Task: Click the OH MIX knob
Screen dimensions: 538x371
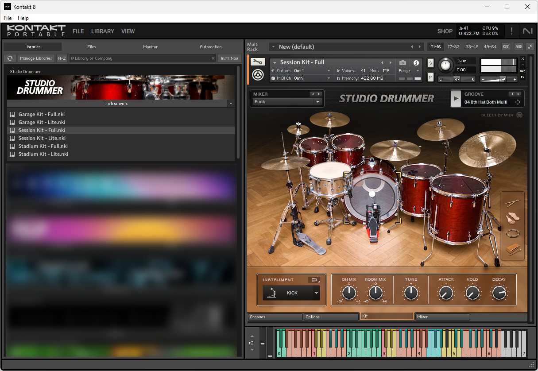Action: pyautogui.click(x=349, y=293)
